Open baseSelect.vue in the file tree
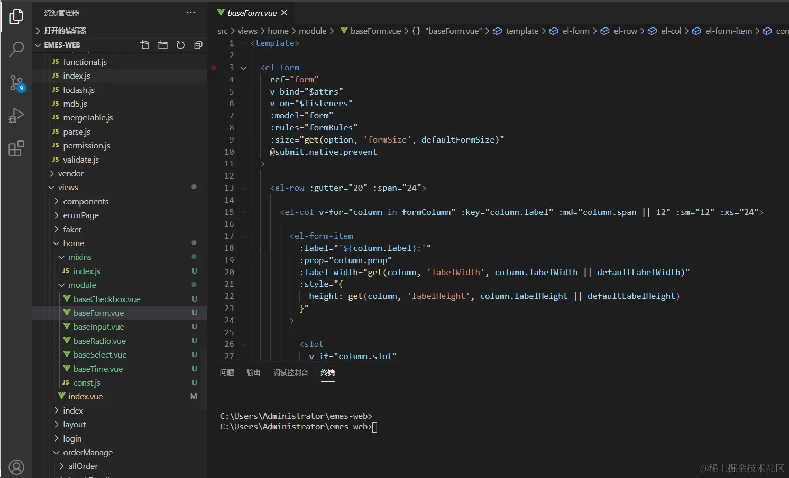 (x=120, y=355)
